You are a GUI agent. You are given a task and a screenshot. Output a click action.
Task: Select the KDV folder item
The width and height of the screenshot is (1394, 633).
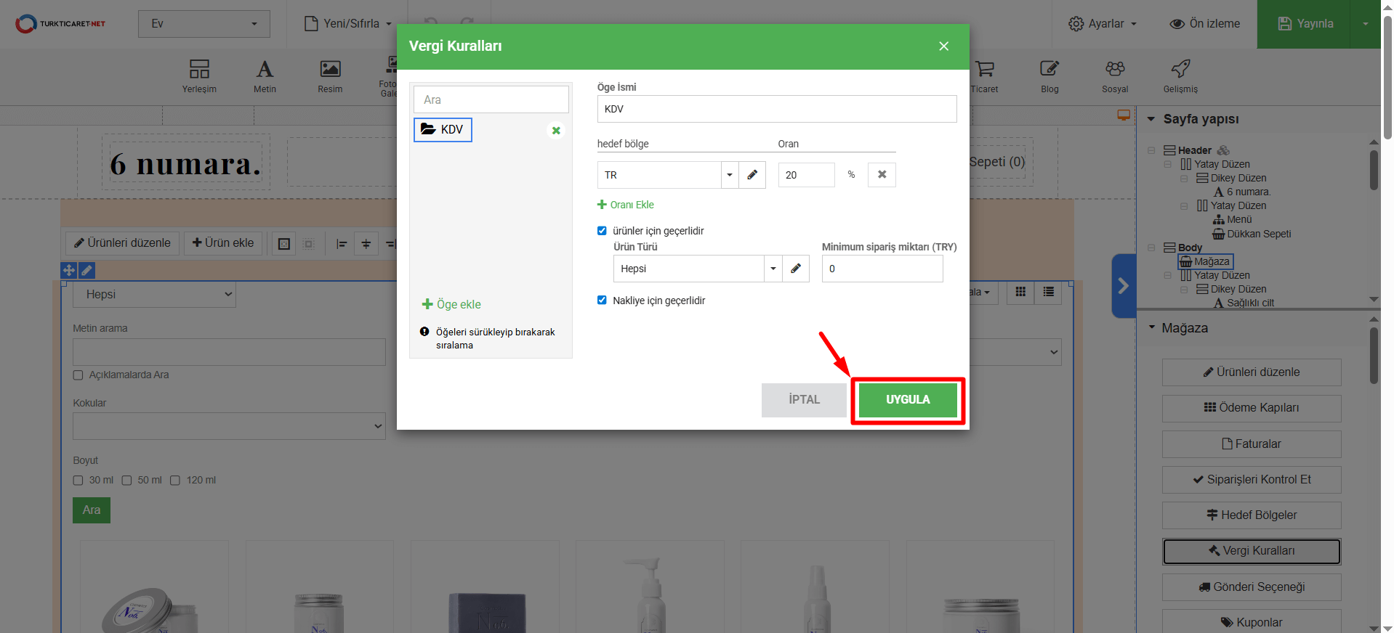pos(443,130)
